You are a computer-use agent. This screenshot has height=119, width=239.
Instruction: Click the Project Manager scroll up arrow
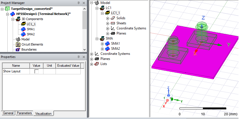click(84, 9)
